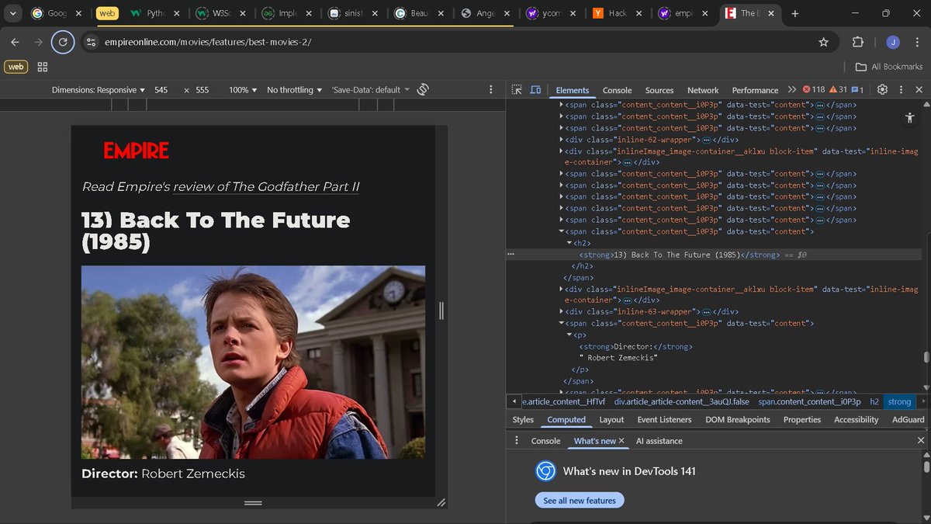This screenshot has width=931, height=524.
Task: Open the Extensions puzzle icon
Action: [x=858, y=42]
